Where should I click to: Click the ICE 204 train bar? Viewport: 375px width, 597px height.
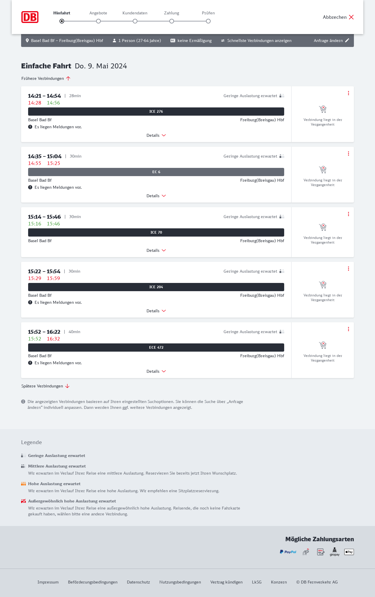click(156, 287)
